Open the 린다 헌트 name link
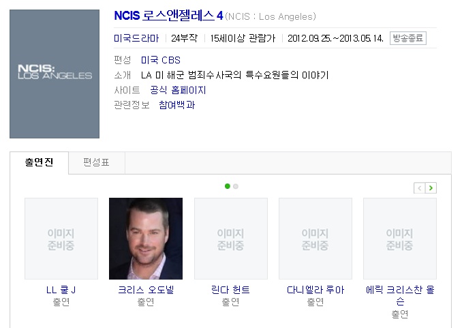 pos(230,290)
